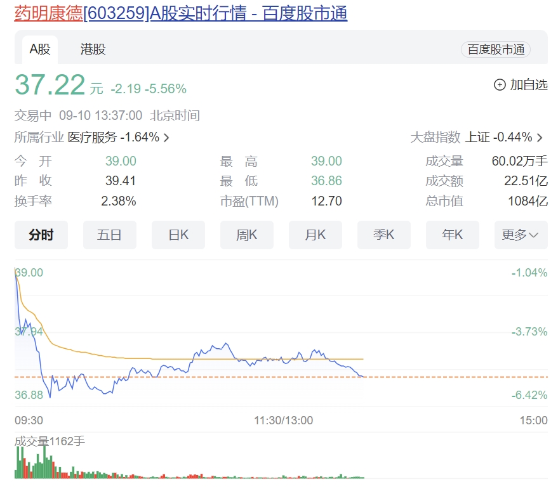Open the 上证 -0.44% index link
558x489 pixels.
click(x=498, y=137)
